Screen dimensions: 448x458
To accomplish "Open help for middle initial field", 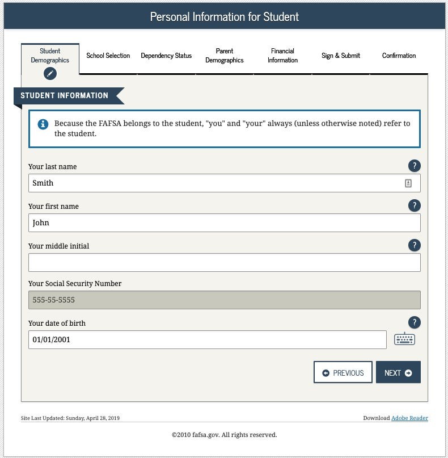I will [414, 245].
